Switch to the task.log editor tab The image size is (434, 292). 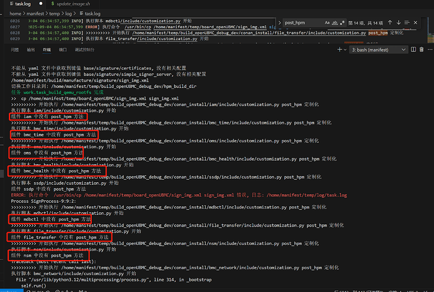pyautogui.click(x=23, y=4)
